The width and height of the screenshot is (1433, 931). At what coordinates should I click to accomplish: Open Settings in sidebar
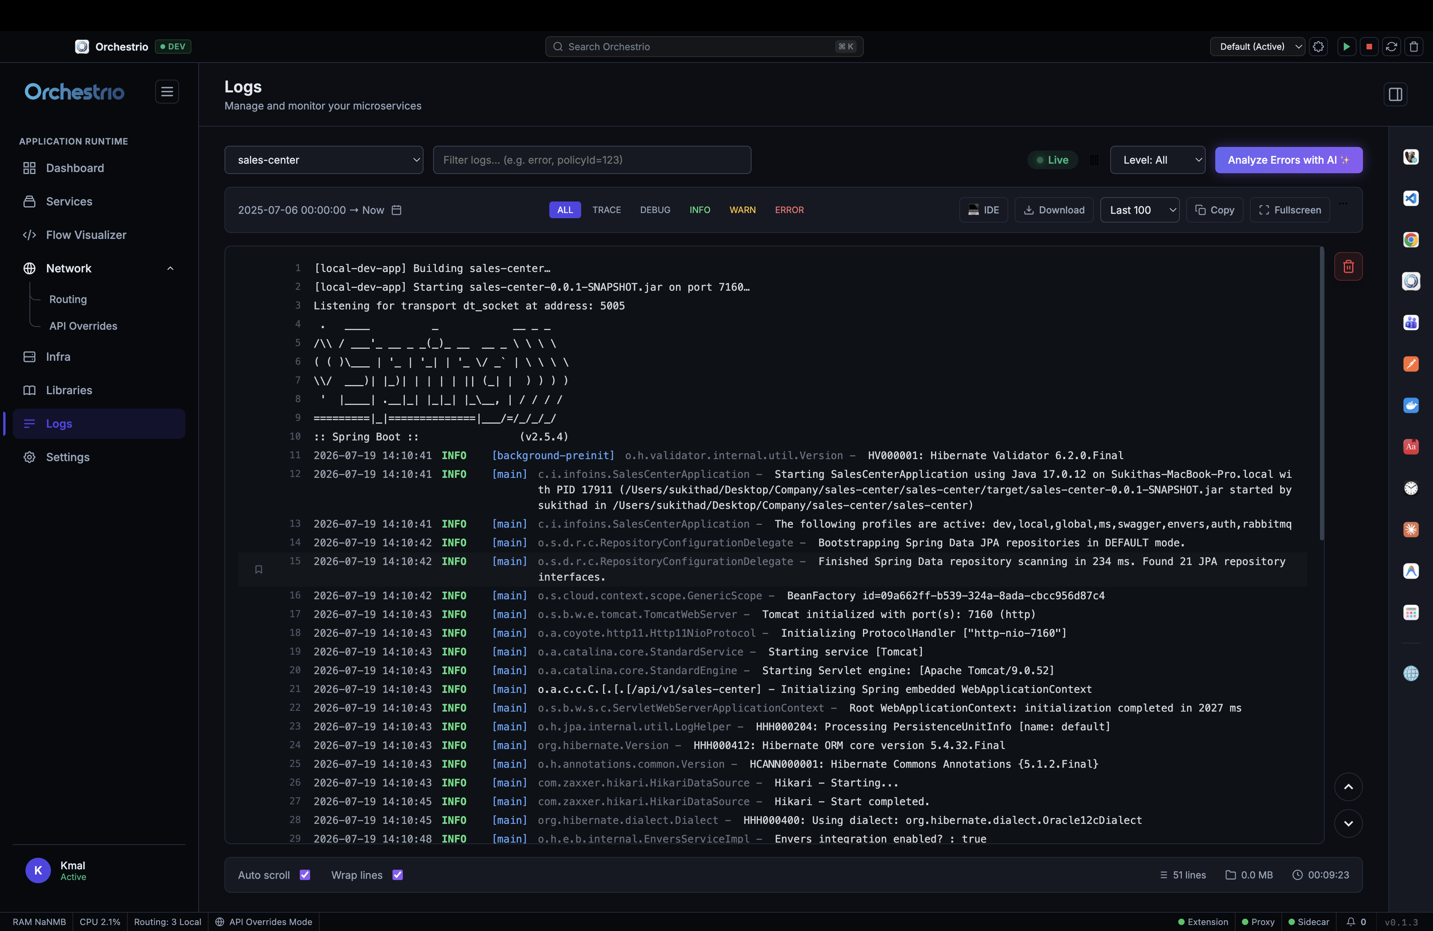point(99,457)
